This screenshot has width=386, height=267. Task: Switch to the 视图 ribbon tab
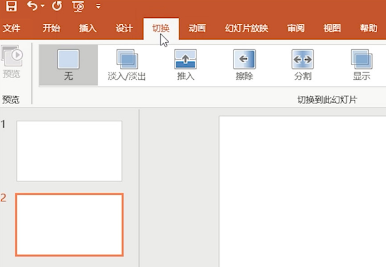pyautogui.click(x=332, y=28)
